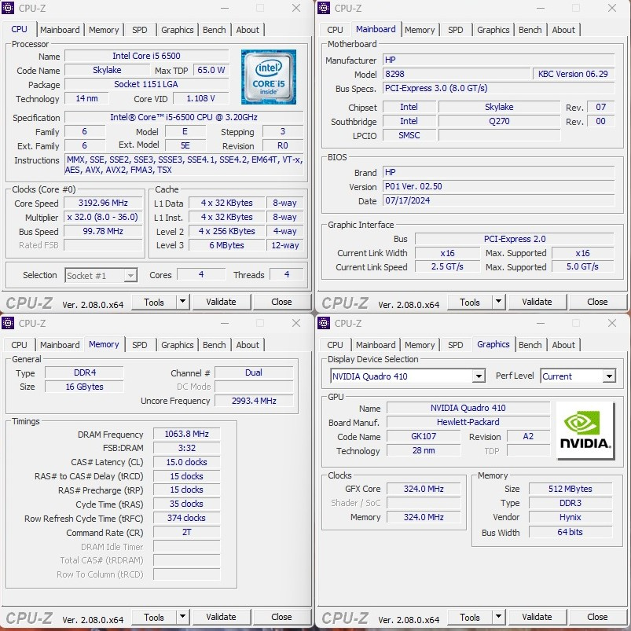The height and width of the screenshot is (631, 631).
Task: Expand the Perf Level Current dropdown
Action: (x=608, y=376)
